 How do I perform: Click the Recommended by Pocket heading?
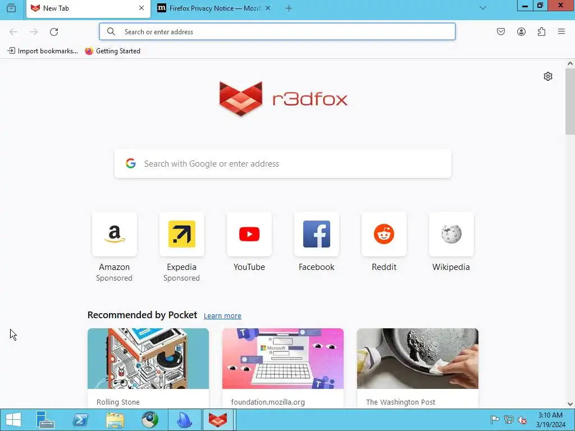point(142,315)
